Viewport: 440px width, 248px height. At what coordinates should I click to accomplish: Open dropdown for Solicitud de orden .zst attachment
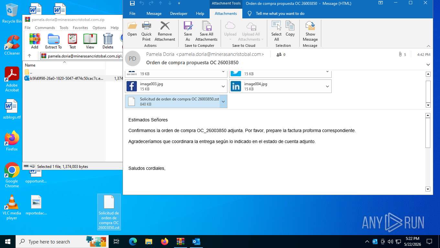point(223,101)
